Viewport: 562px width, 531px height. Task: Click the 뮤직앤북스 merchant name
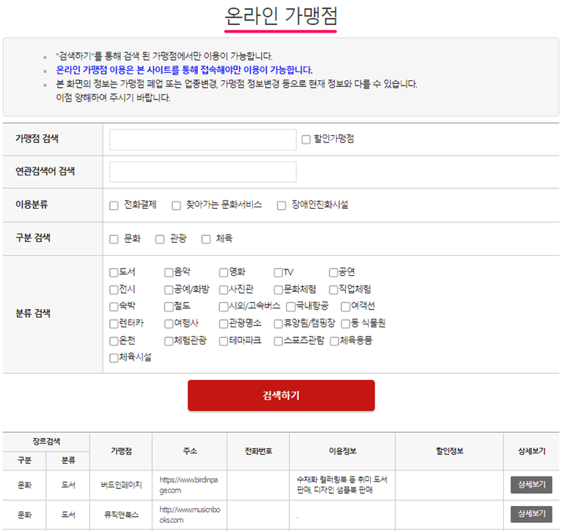click(x=121, y=515)
